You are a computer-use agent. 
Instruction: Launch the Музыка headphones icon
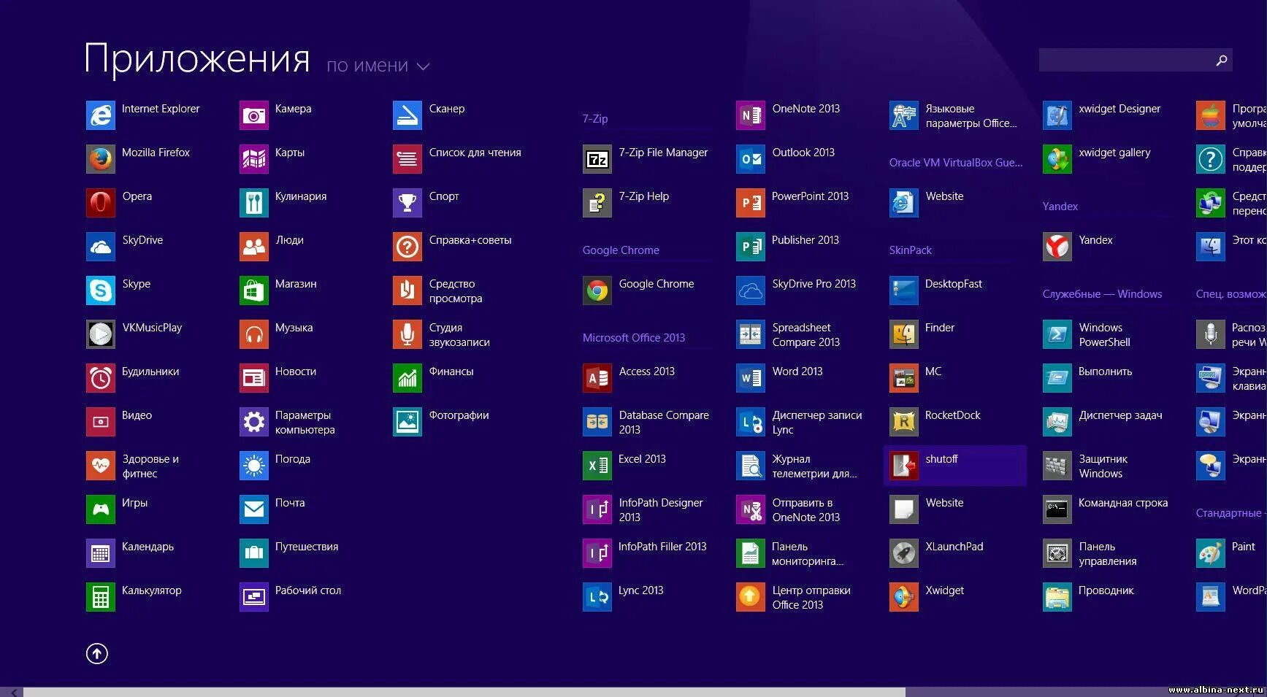coord(253,334)
